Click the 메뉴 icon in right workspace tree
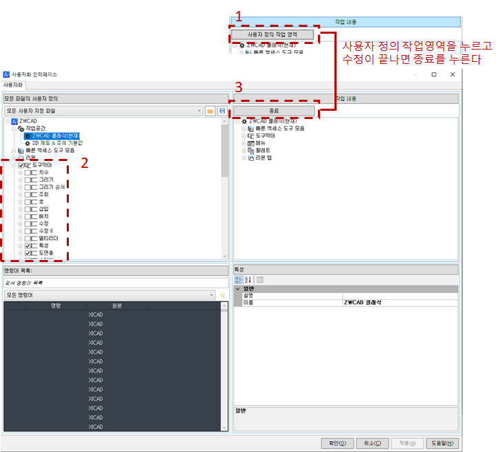 click(250, 143)
